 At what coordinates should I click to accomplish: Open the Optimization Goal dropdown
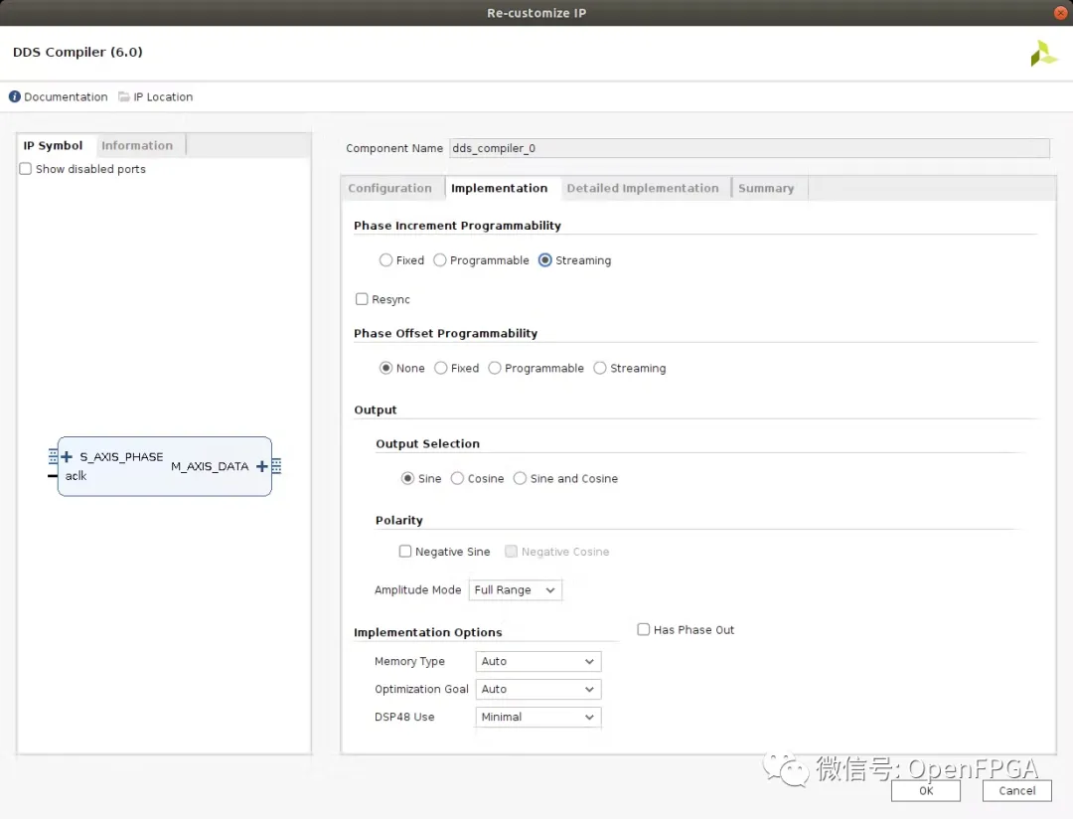click(537, 689)
